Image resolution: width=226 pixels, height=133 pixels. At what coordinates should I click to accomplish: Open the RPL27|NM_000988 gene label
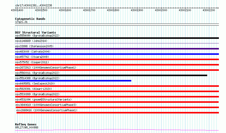coord(27,127)
